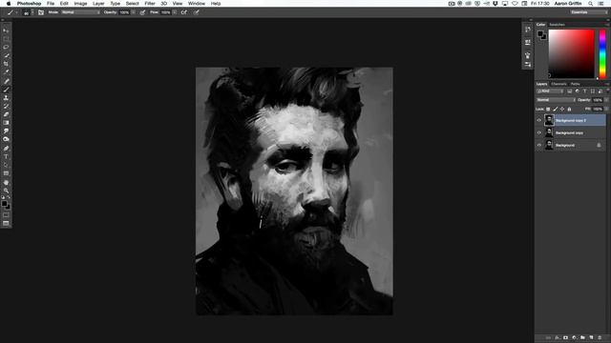Open the Flow slider arrow

tap(175, 12)
